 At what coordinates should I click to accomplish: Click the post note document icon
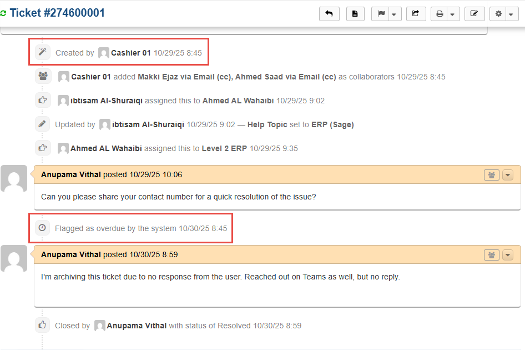[355, 14]
